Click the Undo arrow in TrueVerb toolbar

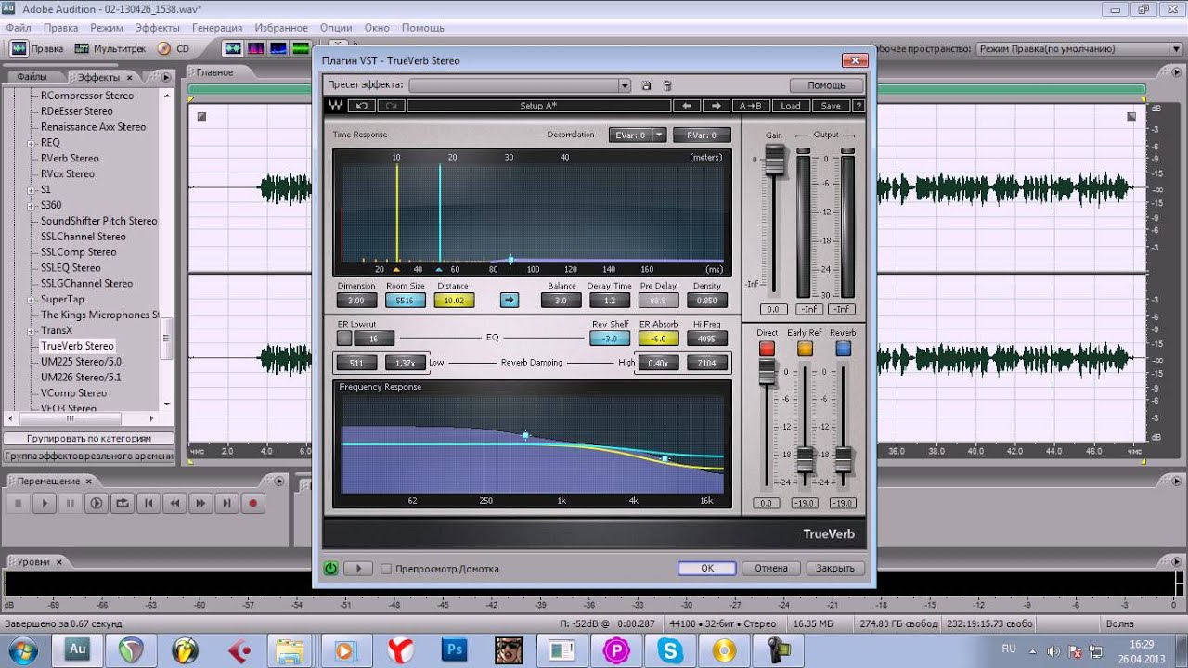click(362, 106)
